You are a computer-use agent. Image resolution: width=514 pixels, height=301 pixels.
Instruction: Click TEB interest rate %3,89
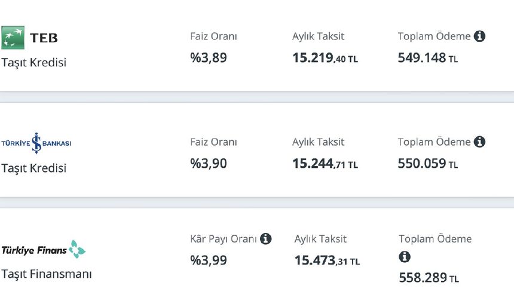pos(209,58)
